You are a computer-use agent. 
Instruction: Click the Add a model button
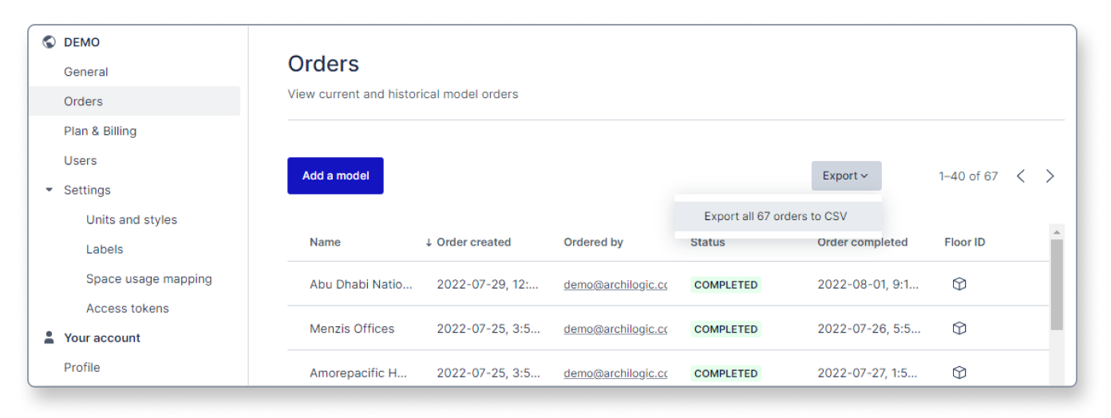tap(335, 175)
